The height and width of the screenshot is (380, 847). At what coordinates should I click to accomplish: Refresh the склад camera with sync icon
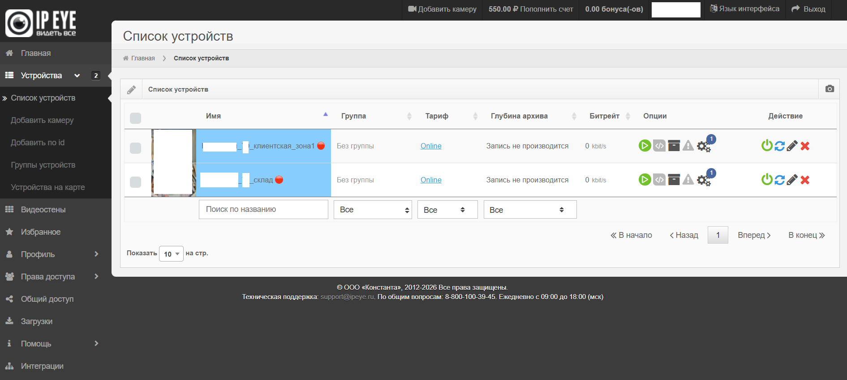tap(779, 180)
